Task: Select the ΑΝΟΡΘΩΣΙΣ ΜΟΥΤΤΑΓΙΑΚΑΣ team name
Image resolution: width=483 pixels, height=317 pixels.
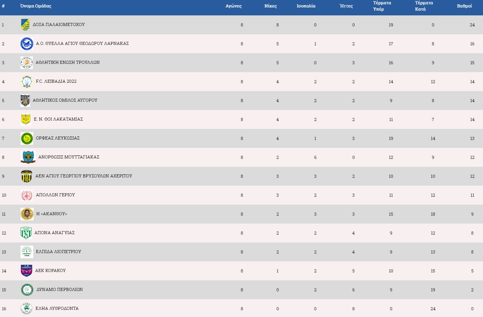Action: click(x=69, y=157)
